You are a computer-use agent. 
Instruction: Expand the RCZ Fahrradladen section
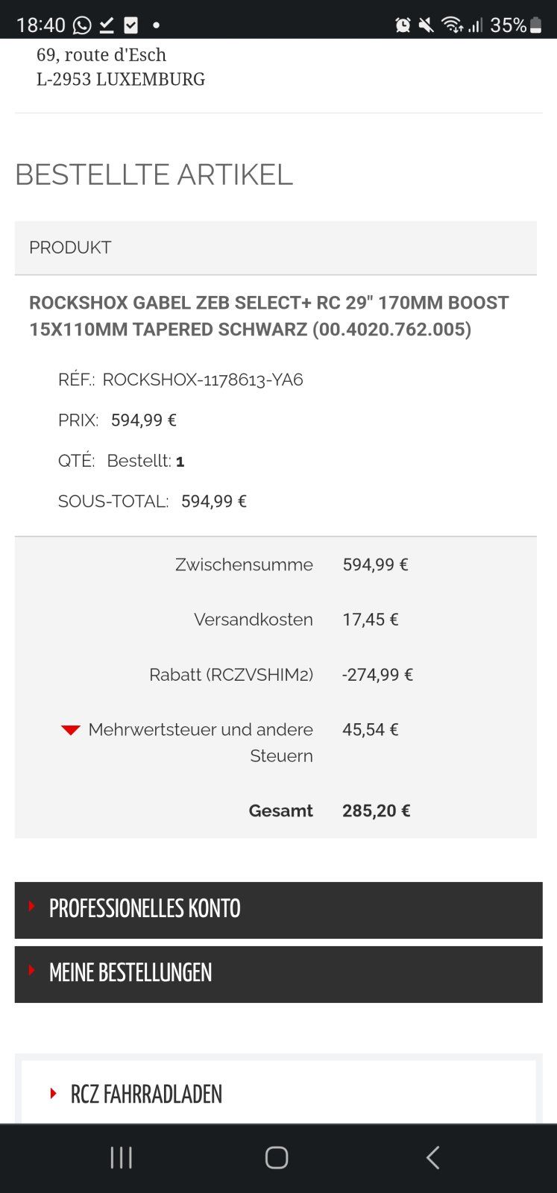(146, 1094)
